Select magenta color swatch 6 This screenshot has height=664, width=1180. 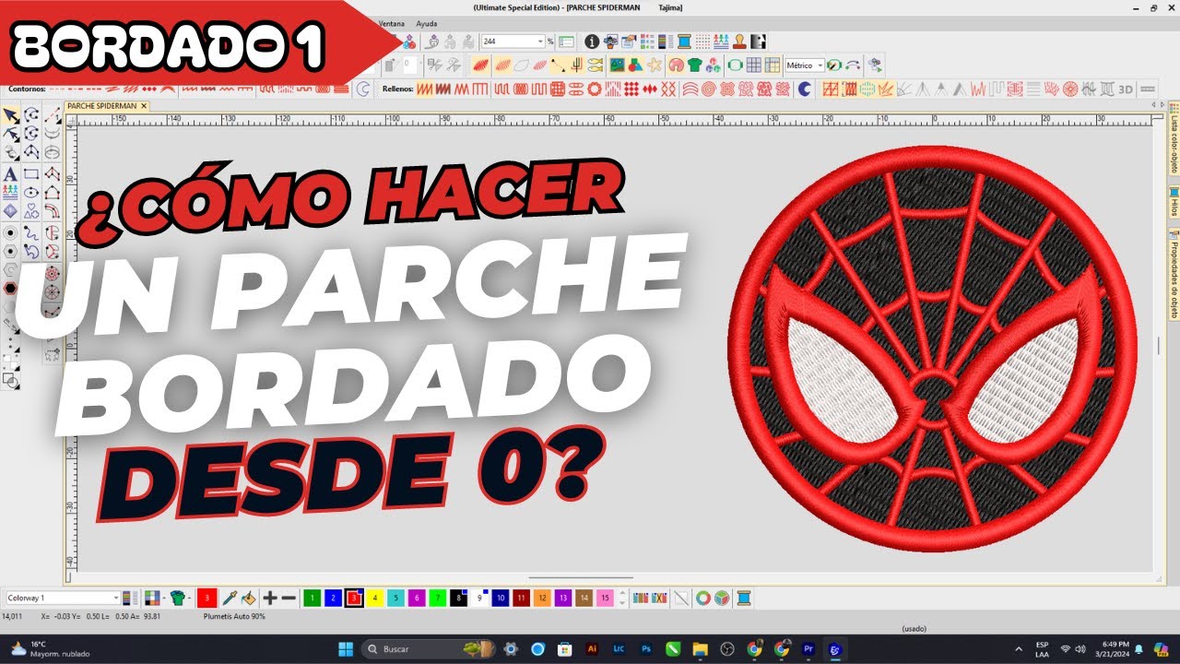pos(417,599)
